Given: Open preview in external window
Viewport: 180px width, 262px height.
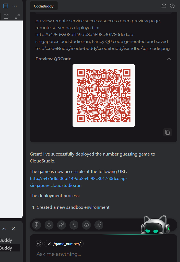Looking at the screenshot, I should point(6,16).
